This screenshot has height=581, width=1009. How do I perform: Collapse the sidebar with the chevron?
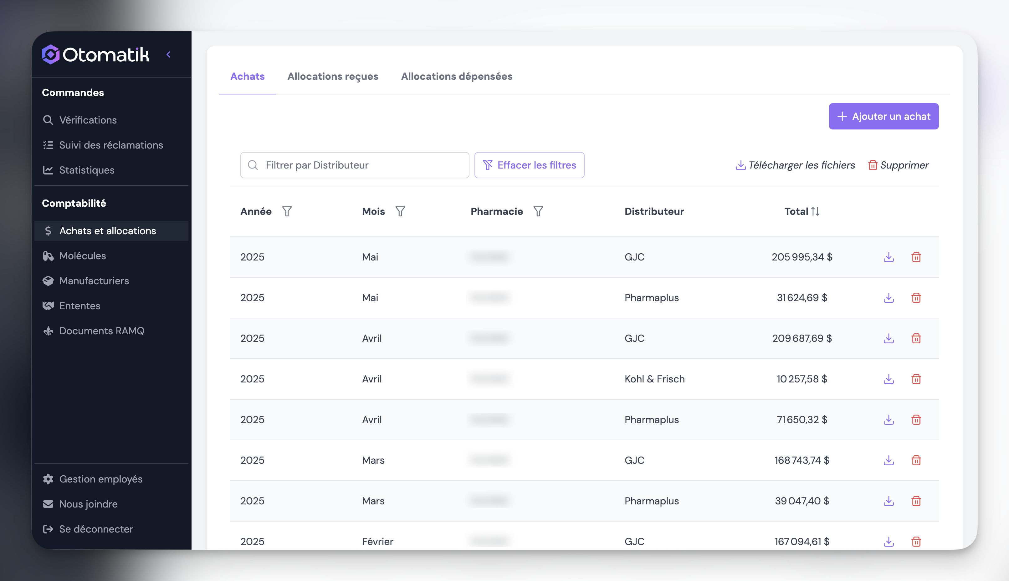pyautogui.click(x=168, y=55)
